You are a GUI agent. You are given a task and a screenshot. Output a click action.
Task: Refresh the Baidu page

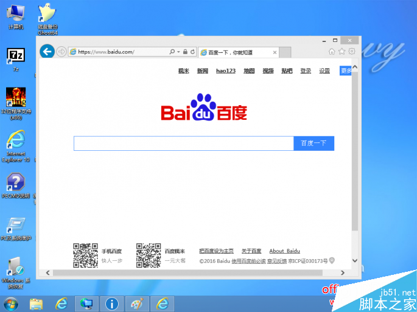click(x=192, y=52)
